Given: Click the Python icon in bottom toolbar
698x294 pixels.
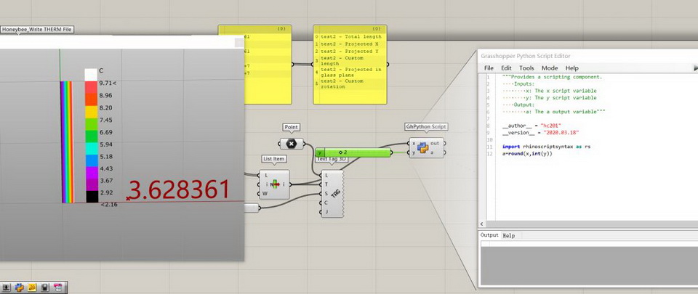Looking at the screenshot, I should coord(20,287).
